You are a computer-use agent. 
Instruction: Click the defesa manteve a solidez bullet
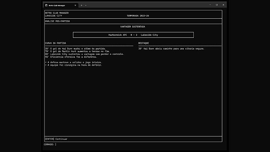tap(73, 62)
